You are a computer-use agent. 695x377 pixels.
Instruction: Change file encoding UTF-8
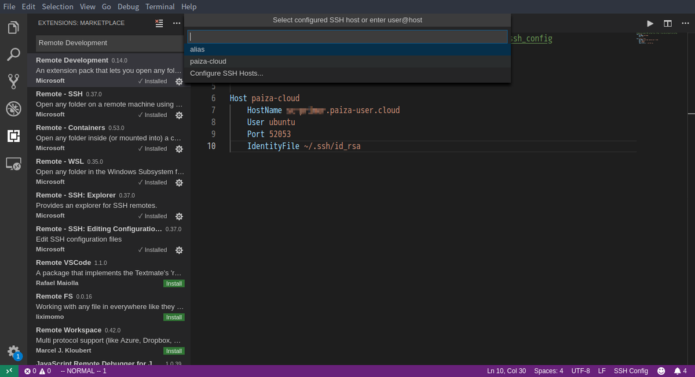point(580,371)
